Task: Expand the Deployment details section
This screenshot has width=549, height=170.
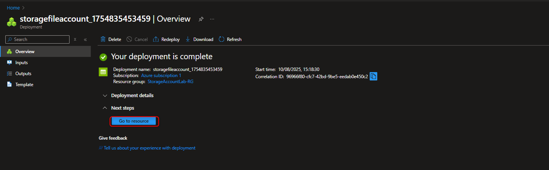Action: [x=128, y=96]
